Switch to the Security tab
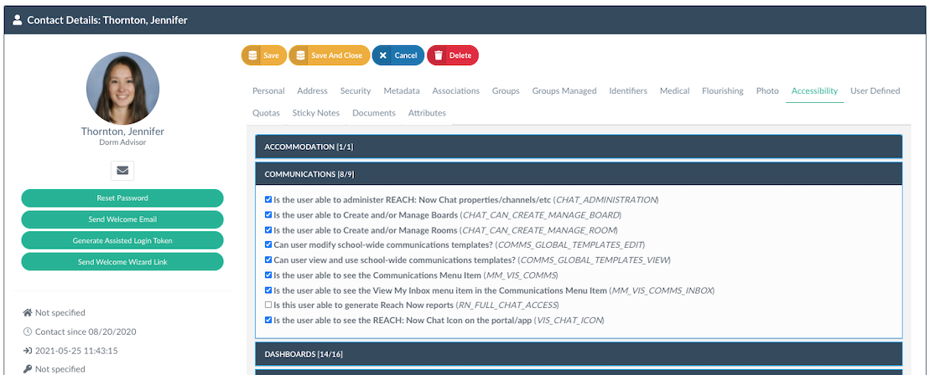Viewport: 930px width, 375px height. (x=356, y=90)
